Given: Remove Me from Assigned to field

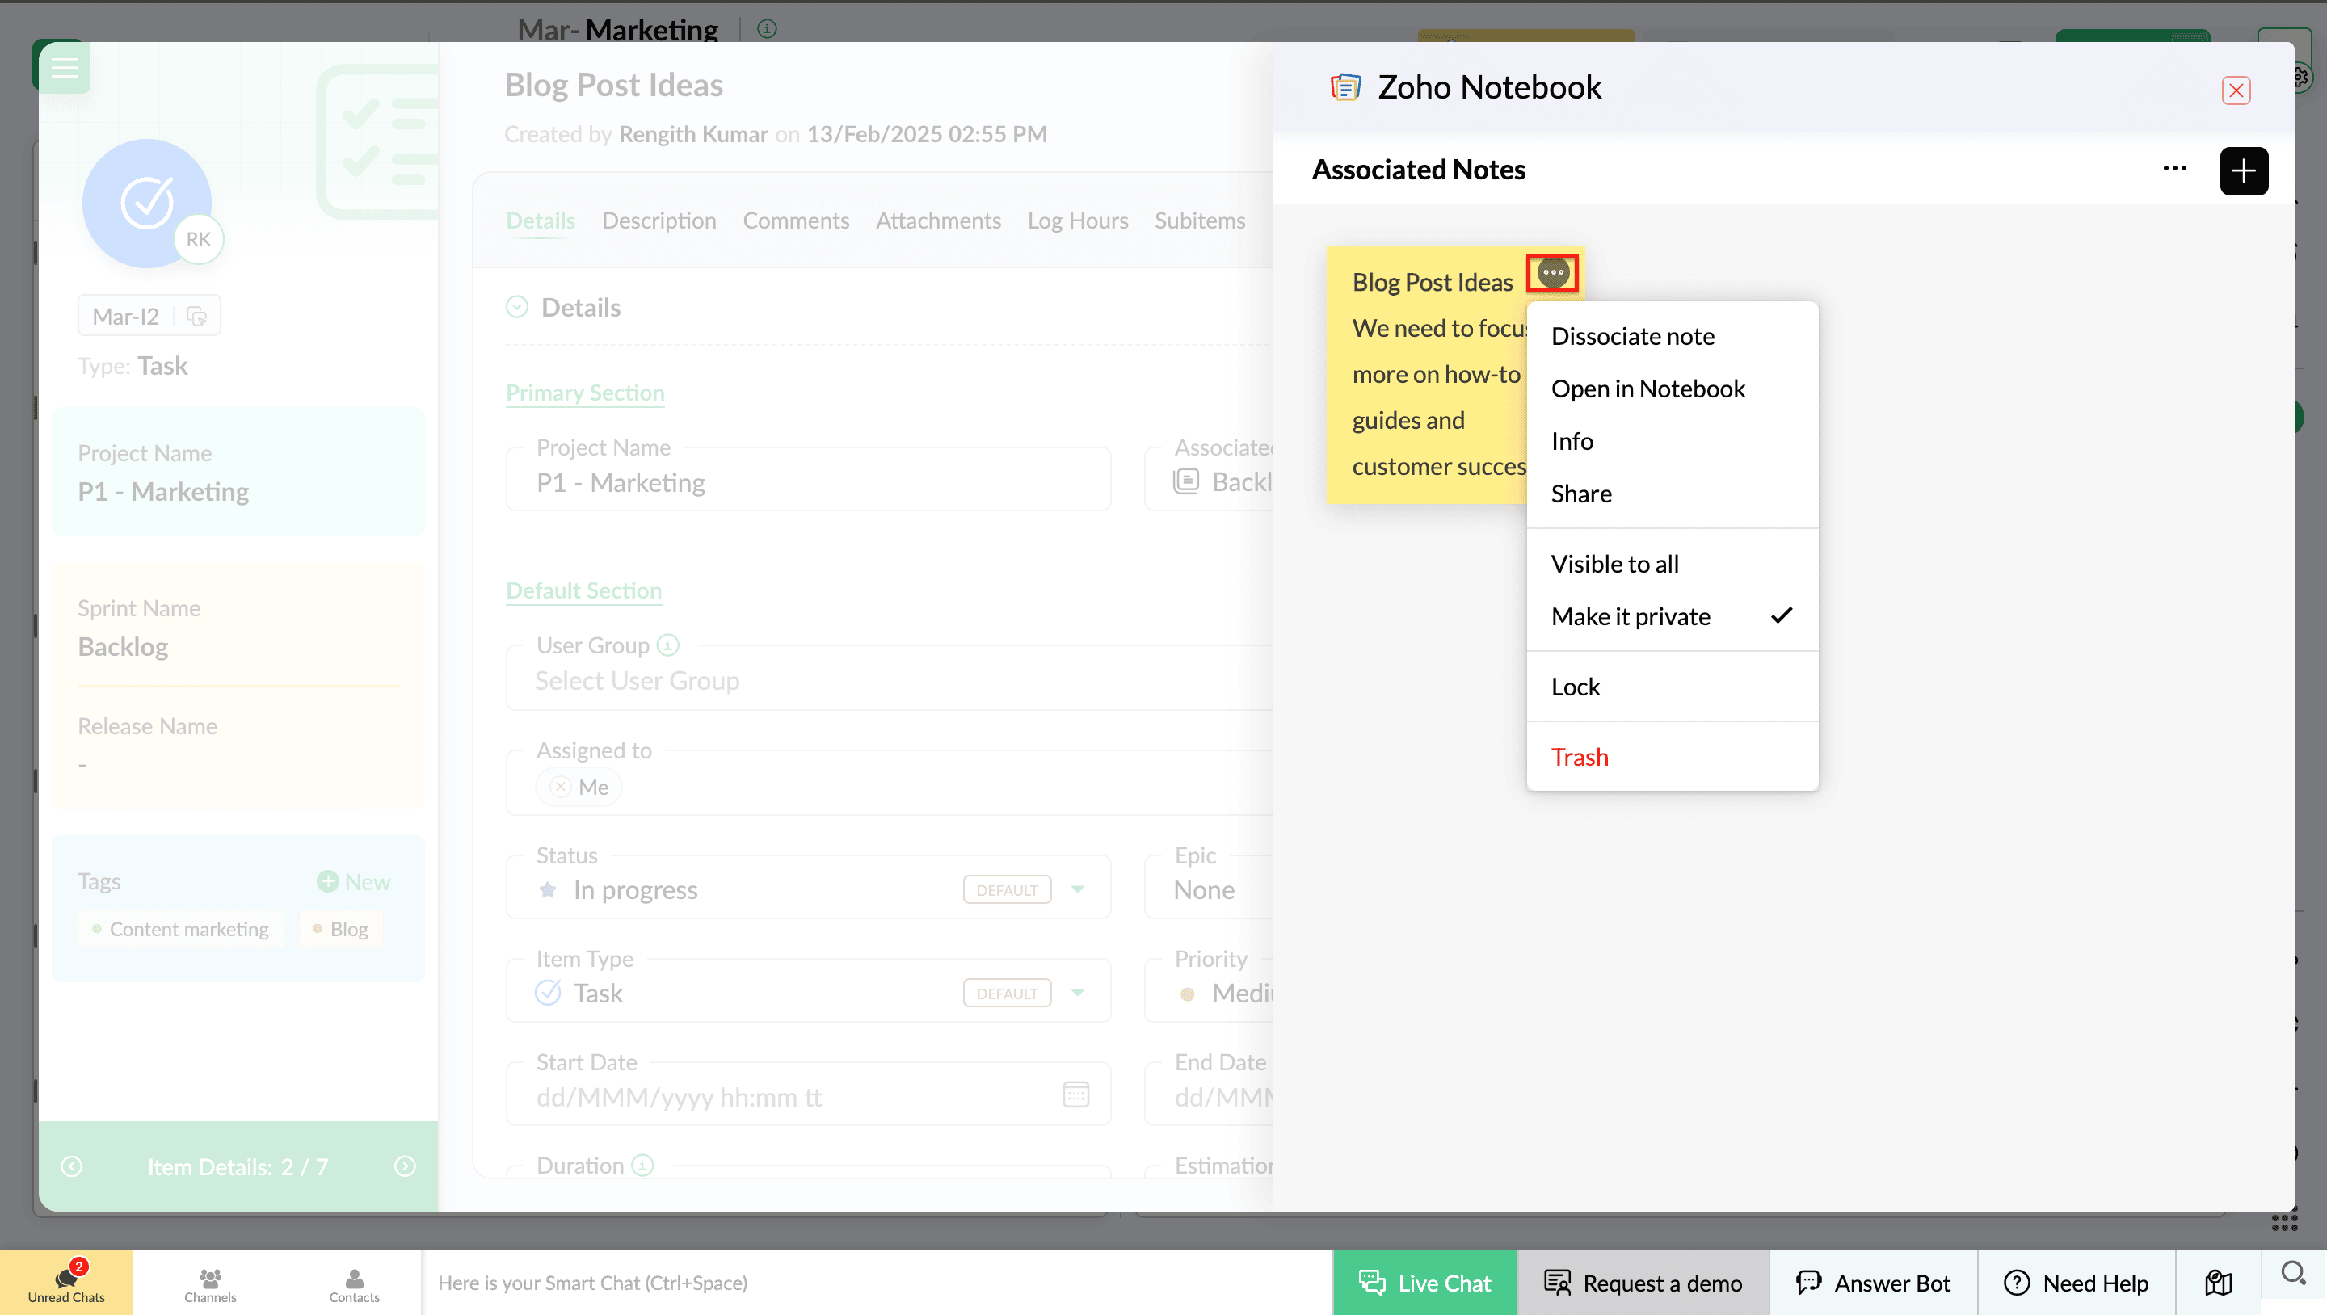Looking at the screenshot, I should 561,787.
